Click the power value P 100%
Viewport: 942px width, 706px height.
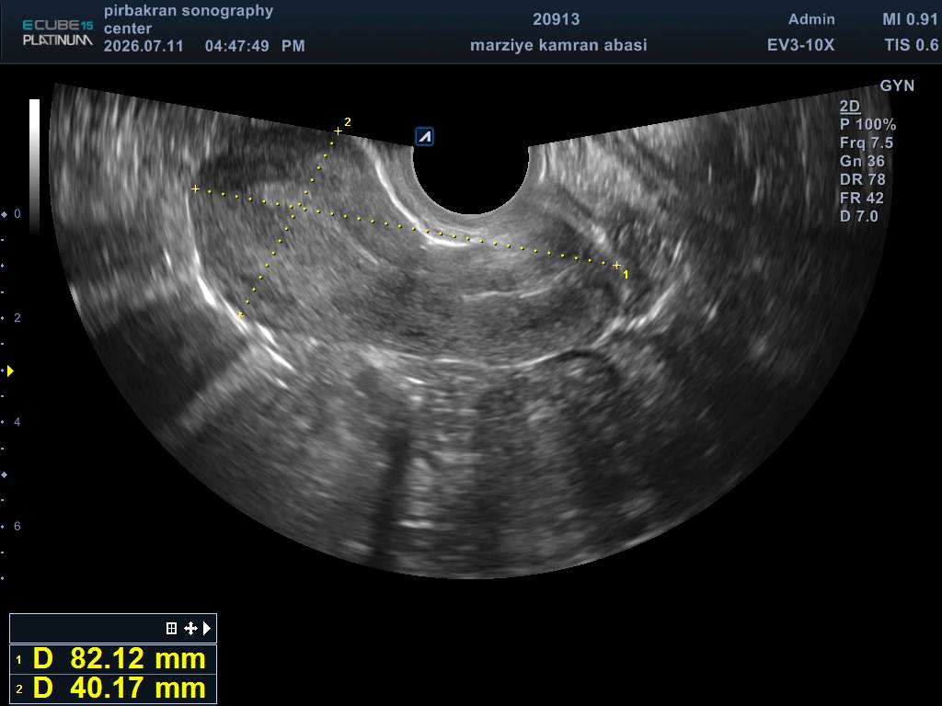click(867, 124)
